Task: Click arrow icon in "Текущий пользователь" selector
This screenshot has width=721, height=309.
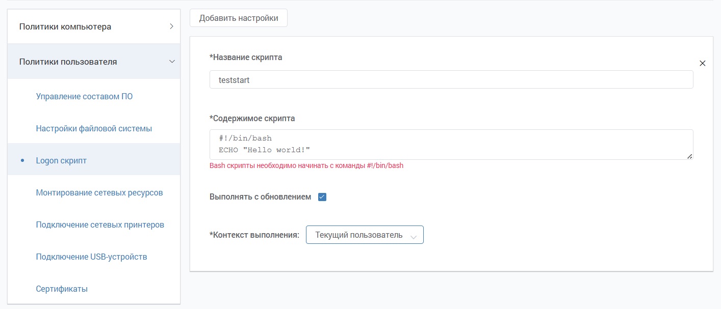Action: pyautogui.click(x=414, y=236)
